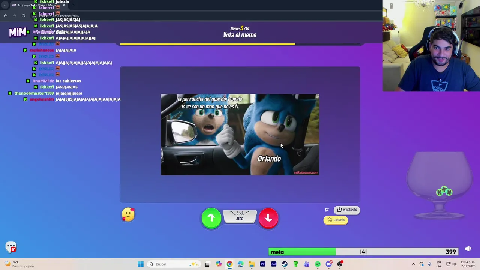Open the emoji reaction smiley
This screenshot has width=480, height=270.
click(x=128, y=215)
